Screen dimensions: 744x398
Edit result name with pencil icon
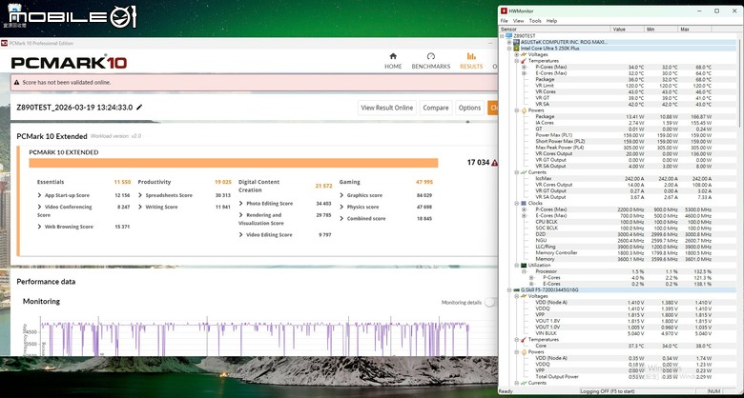tap(139, 107)
